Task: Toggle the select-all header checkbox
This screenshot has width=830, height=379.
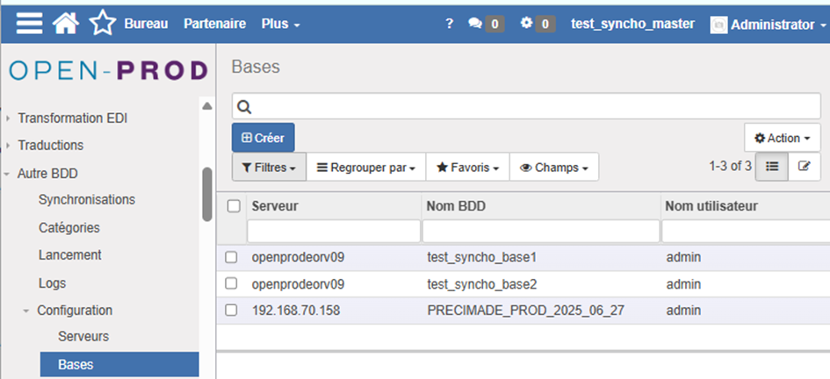Action: tap(234, 206)
